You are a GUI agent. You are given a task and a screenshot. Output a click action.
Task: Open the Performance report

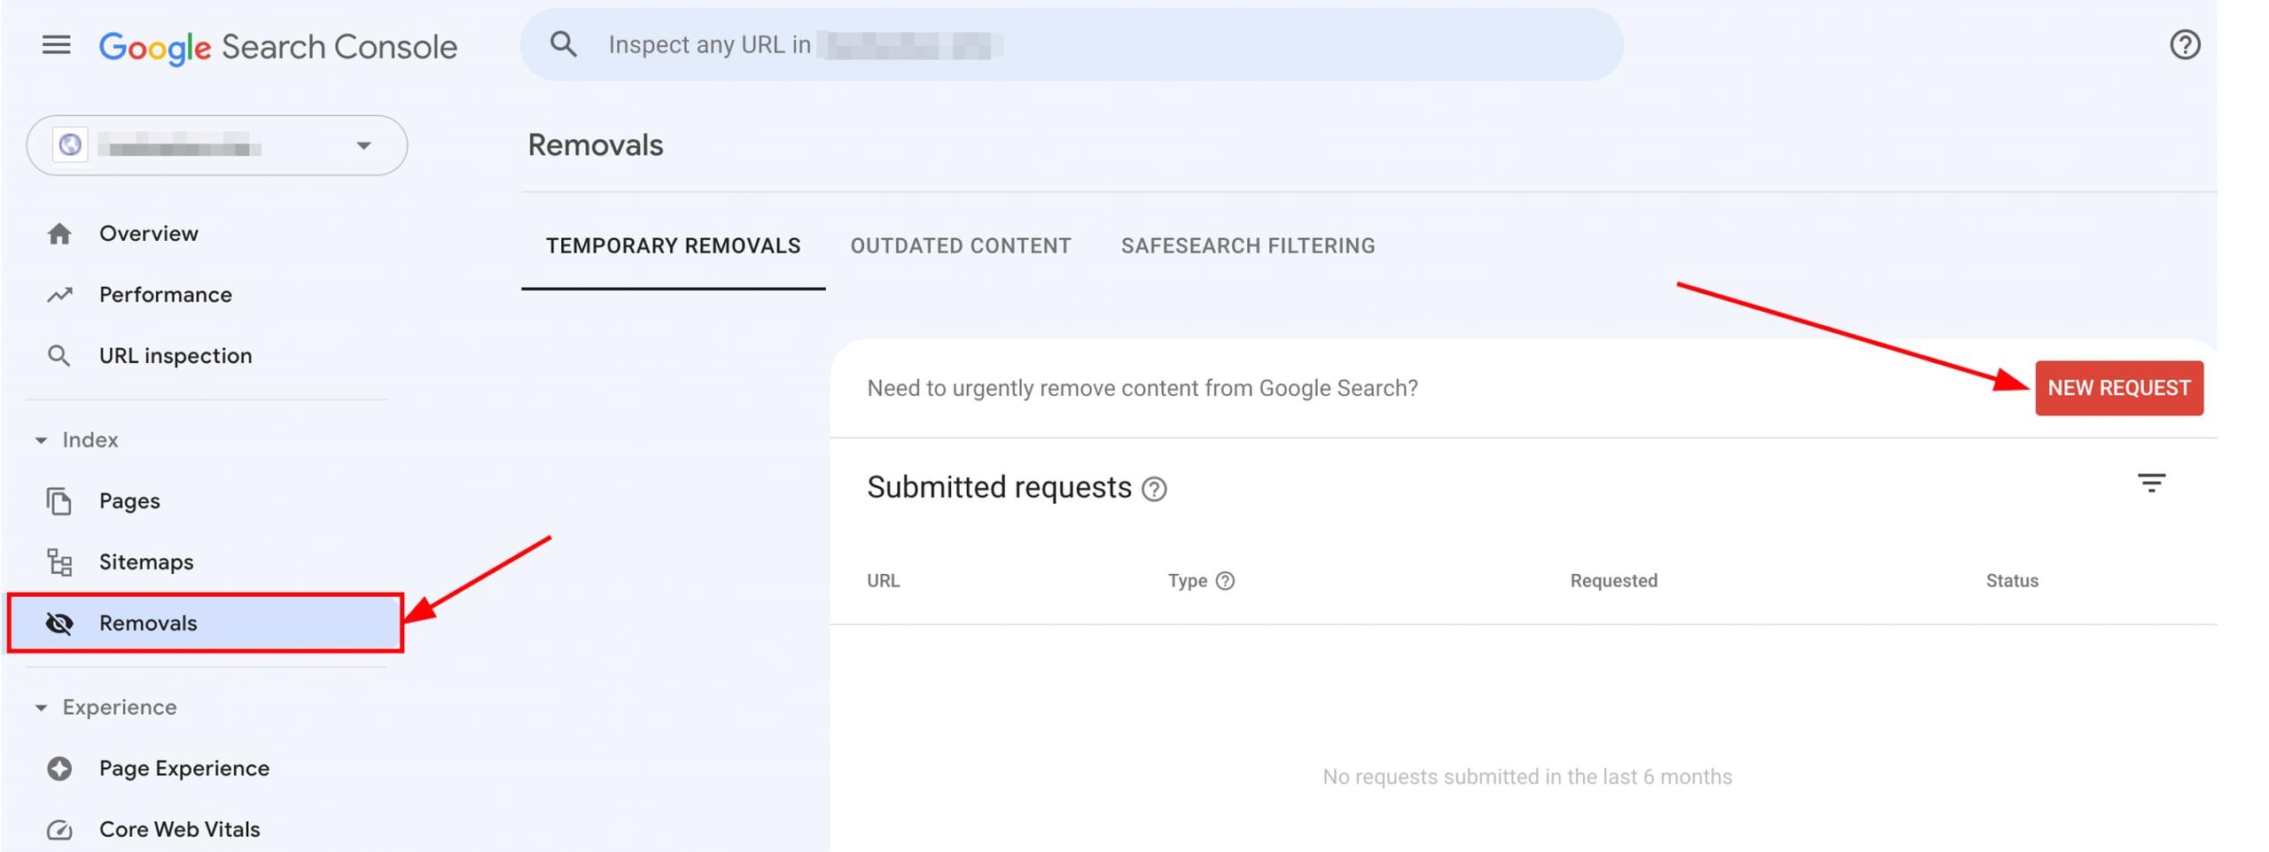pos(166,294)
